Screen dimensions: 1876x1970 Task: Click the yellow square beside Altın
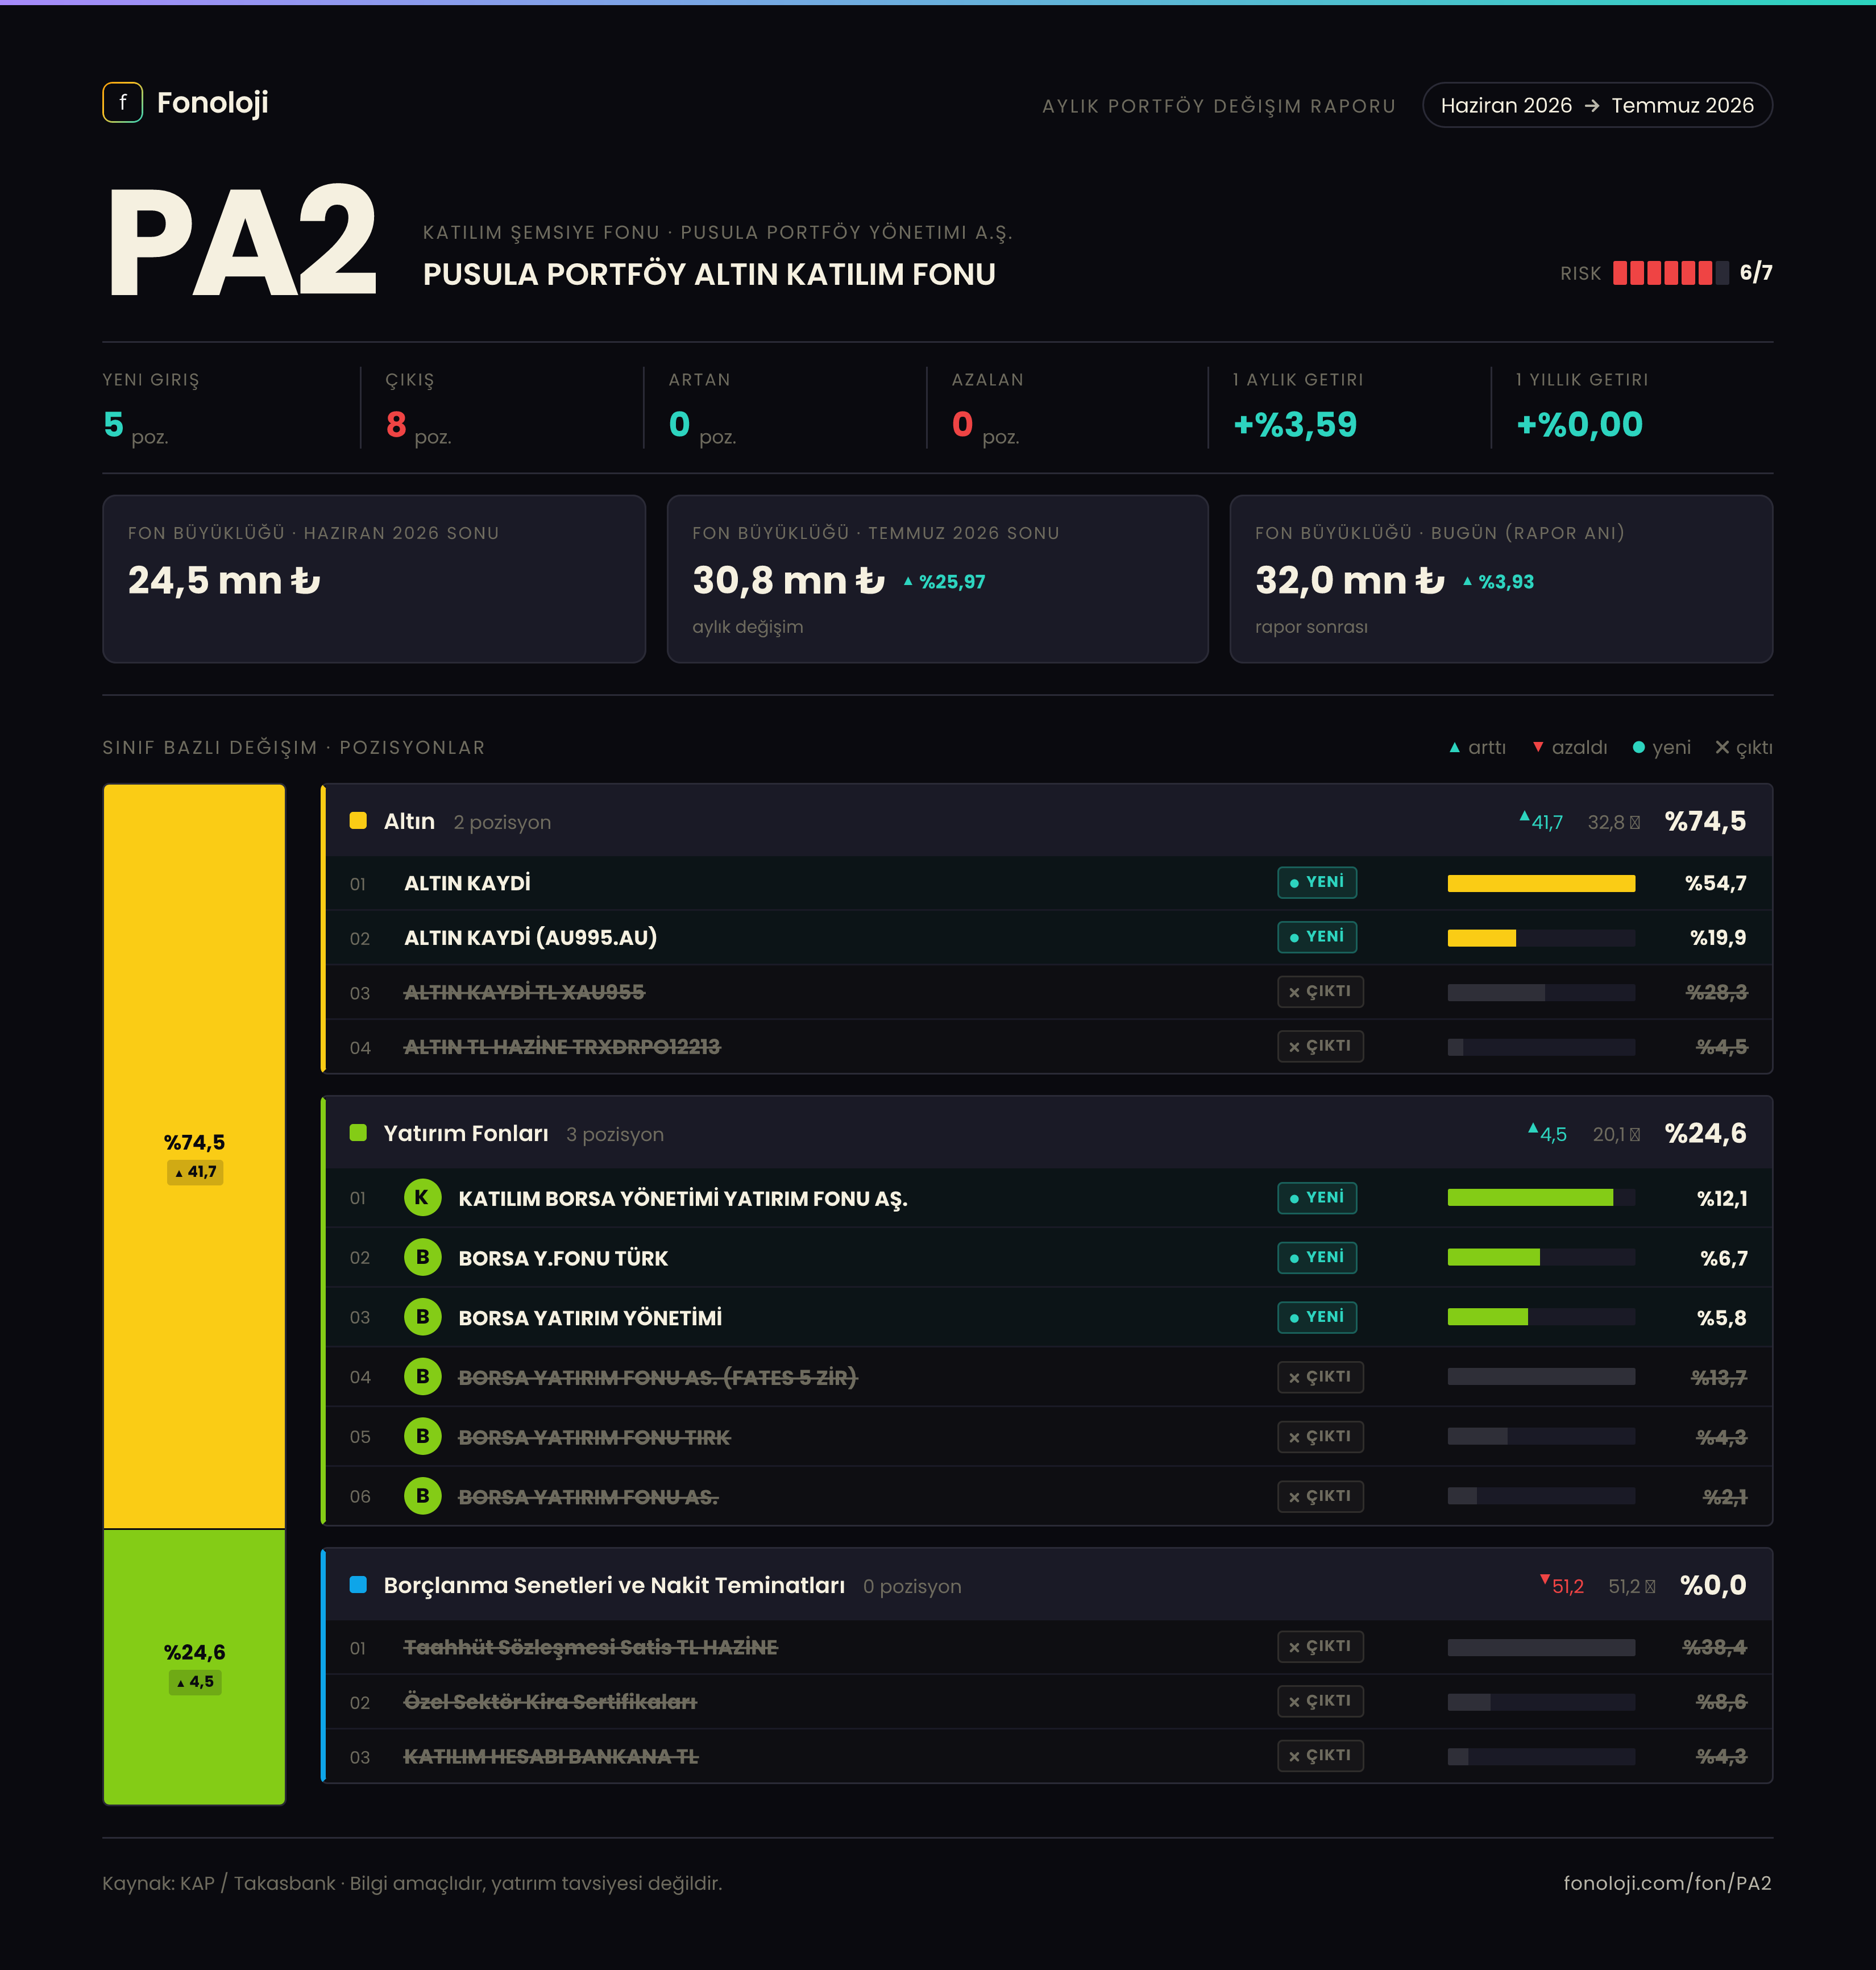(358, 821)
